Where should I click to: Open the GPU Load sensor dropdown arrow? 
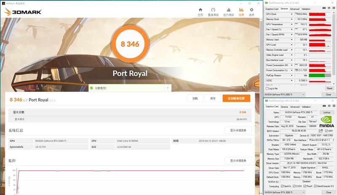coord(292,45)
